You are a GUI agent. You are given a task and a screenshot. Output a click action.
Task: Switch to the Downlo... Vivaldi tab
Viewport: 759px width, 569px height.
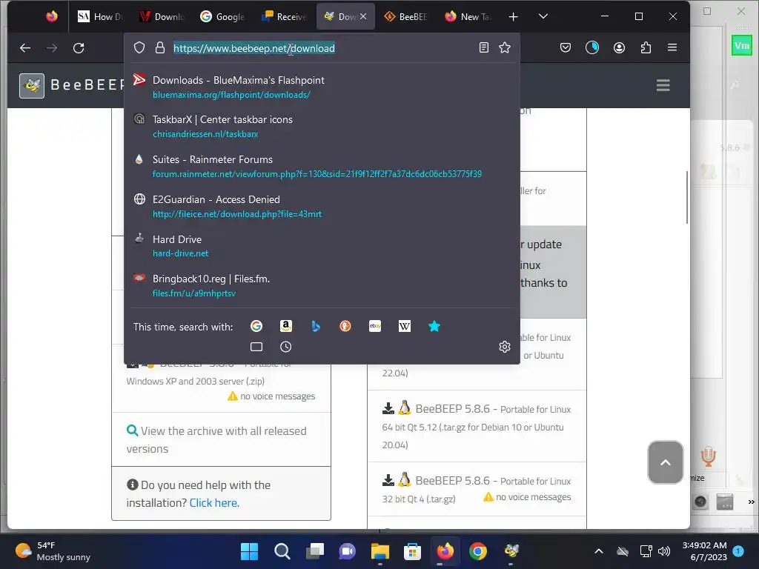[x=161, y=16]
